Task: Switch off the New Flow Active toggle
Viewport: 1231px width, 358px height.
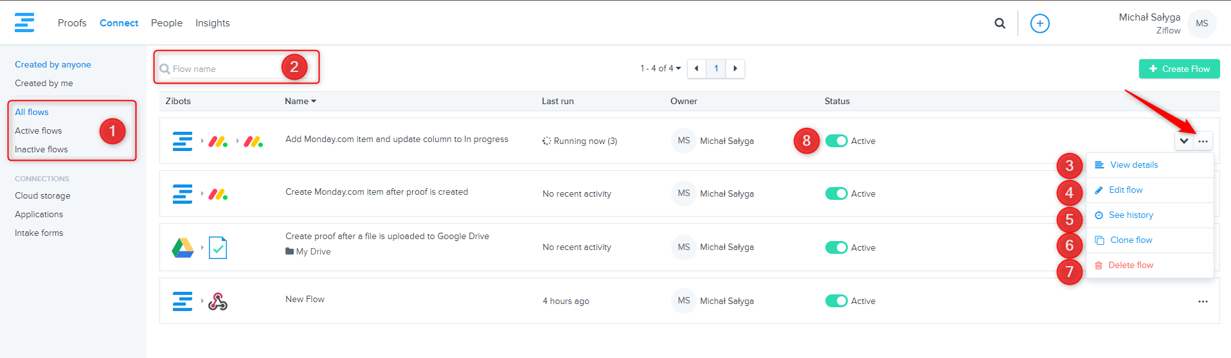Action: [836, 301]
